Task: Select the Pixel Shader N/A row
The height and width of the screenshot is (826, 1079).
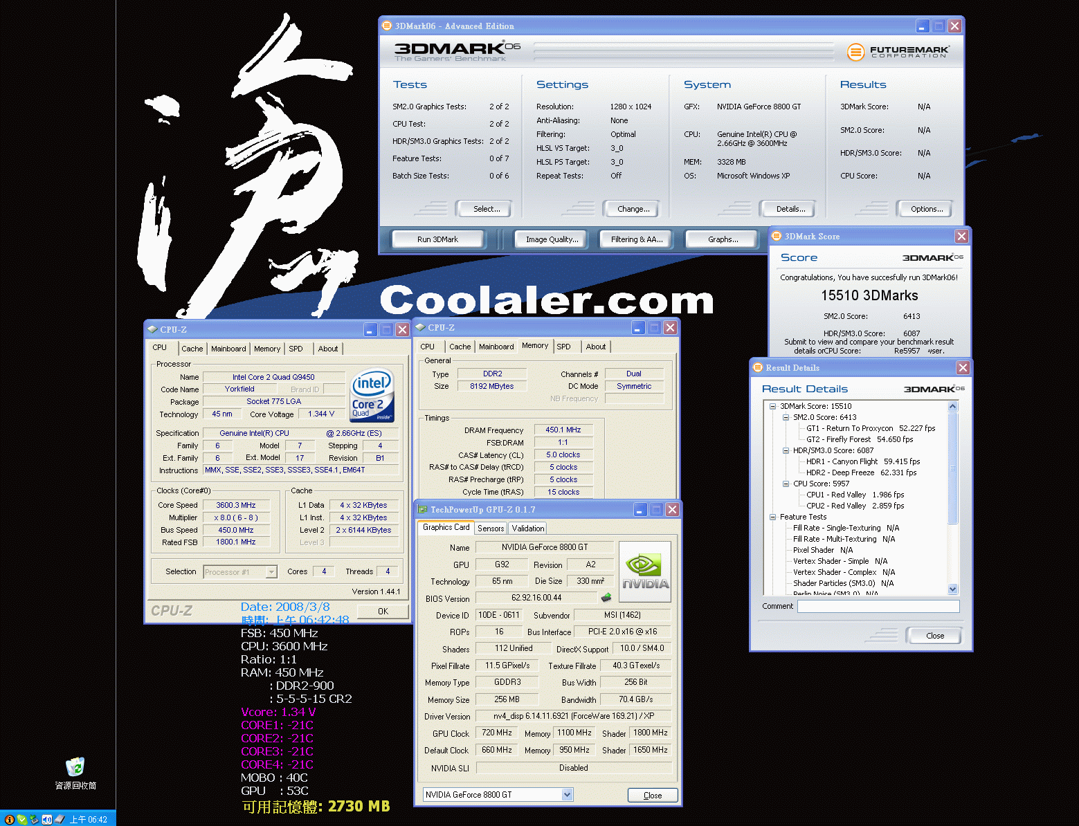Action: (x=823, y=550)
